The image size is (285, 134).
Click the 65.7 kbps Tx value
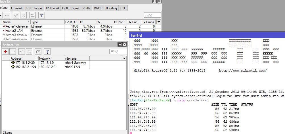(x=88, y=31)
